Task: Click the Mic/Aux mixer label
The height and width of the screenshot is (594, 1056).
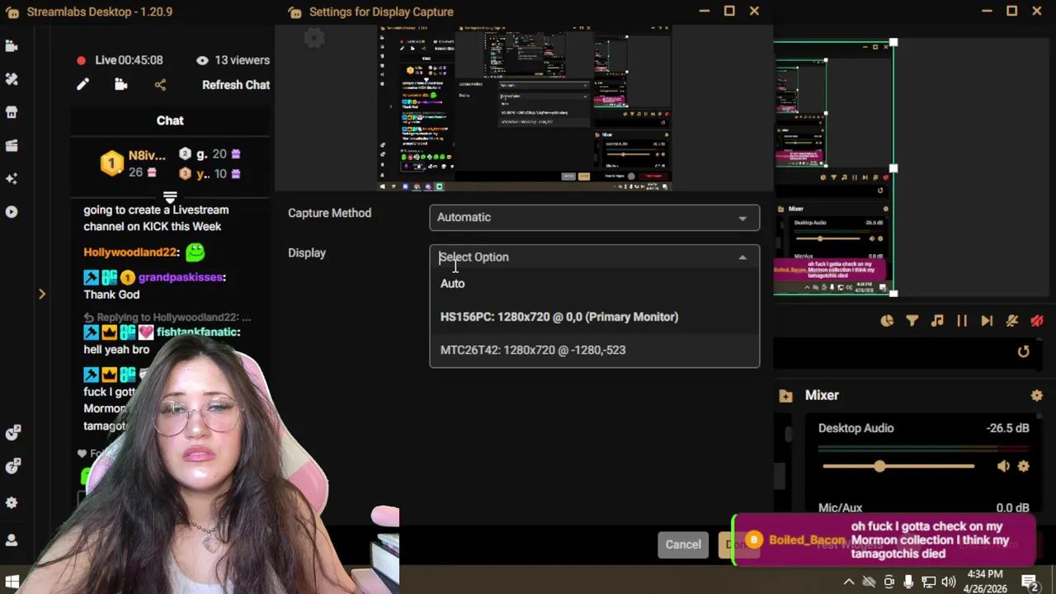Action: click(x=840, y=508)
